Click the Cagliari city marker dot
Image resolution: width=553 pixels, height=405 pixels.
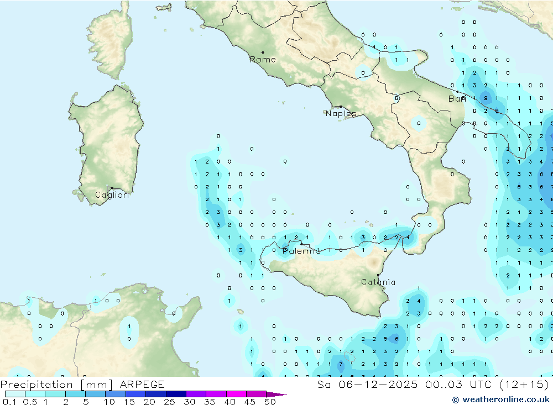112,188
